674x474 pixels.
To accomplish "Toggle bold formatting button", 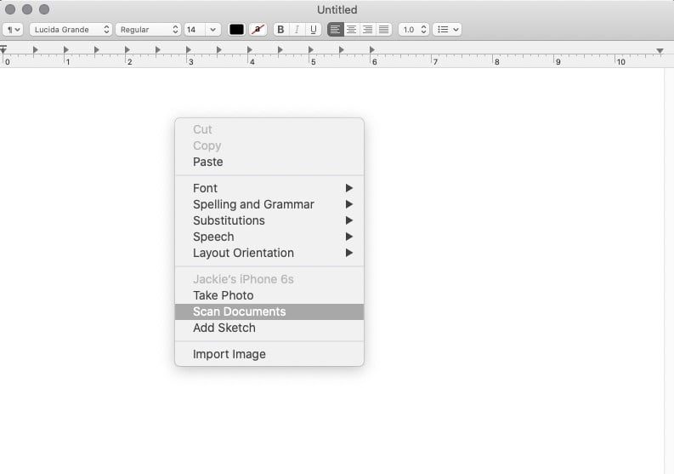I will click(x=280, y=29).
